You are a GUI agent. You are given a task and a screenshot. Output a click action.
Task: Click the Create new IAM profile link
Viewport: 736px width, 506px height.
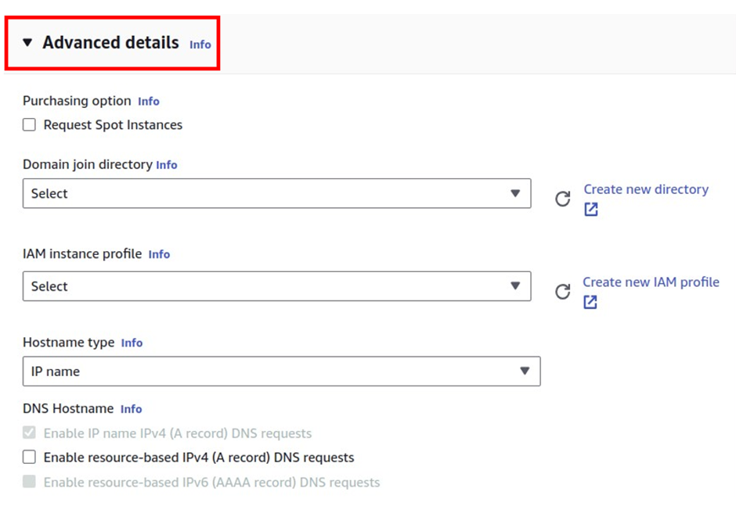tap(651, 282)
